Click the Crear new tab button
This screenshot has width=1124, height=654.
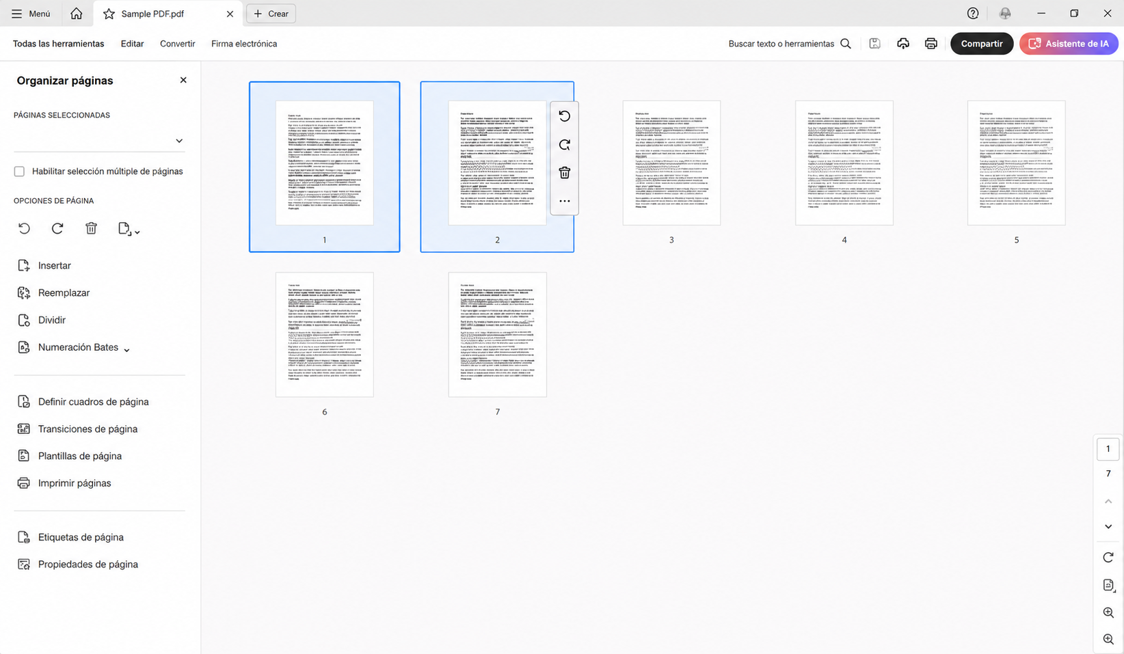coord(271,14)
